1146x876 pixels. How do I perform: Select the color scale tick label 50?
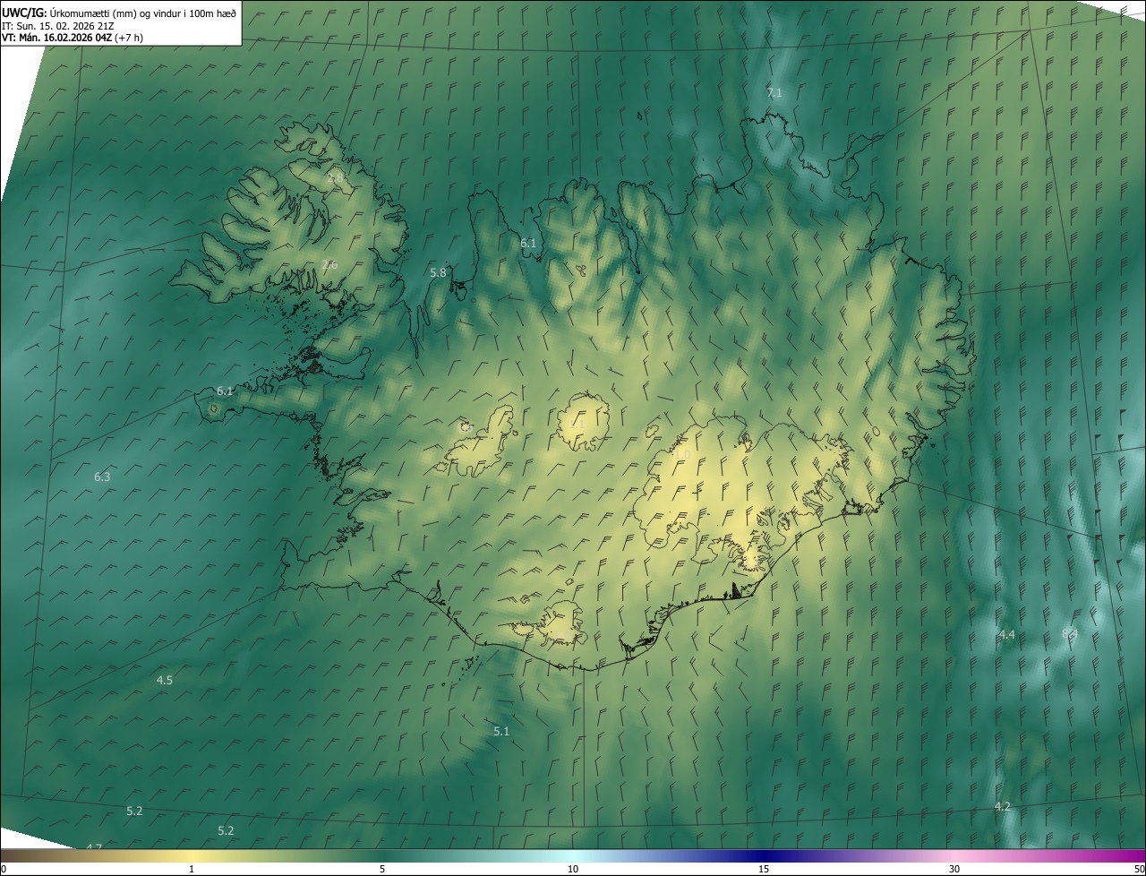pos(1140,870)
